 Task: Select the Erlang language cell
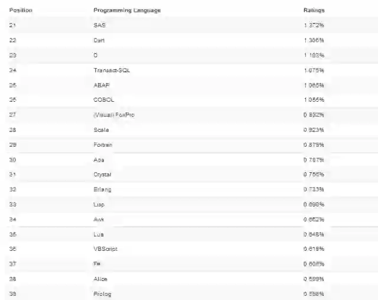tap(102, 189)
